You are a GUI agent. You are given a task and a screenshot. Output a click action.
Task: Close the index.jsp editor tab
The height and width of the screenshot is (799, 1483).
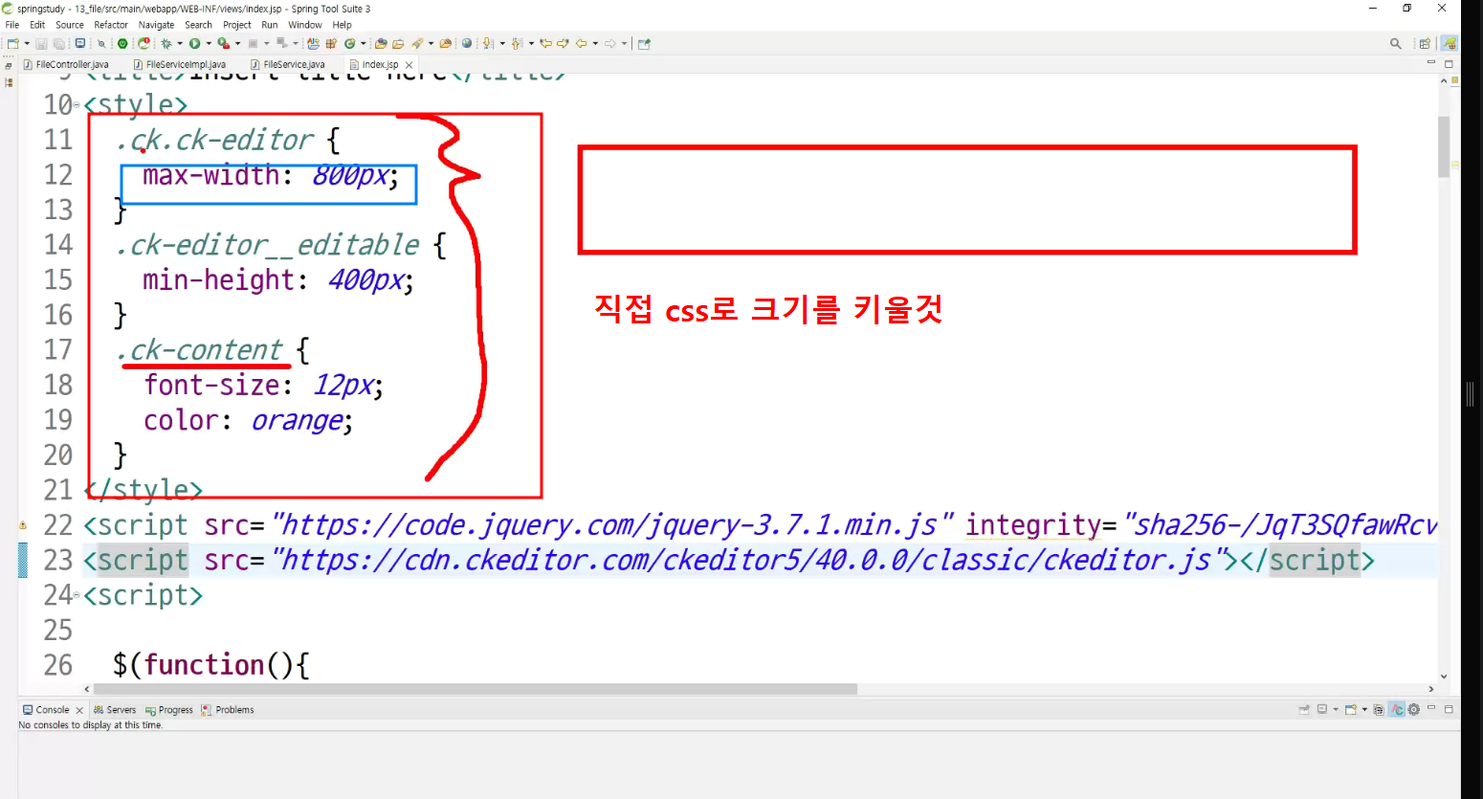point(409,65)
